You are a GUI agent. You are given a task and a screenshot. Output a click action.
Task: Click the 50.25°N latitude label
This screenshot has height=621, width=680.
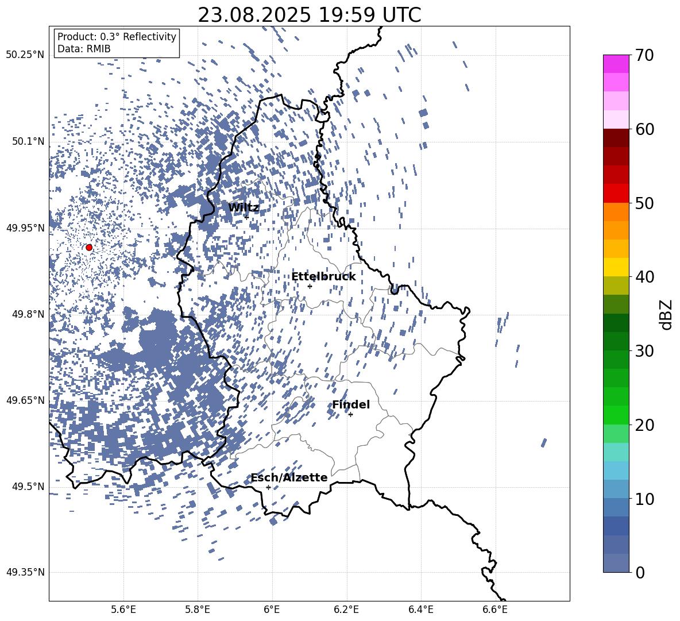point(25,55)
